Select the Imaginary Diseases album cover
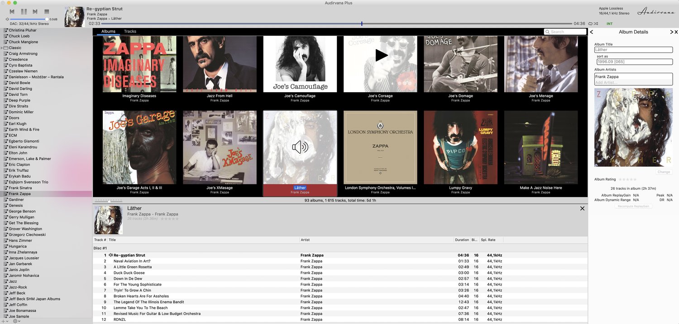This screenshot has height=324, width=679. point(139,64)
